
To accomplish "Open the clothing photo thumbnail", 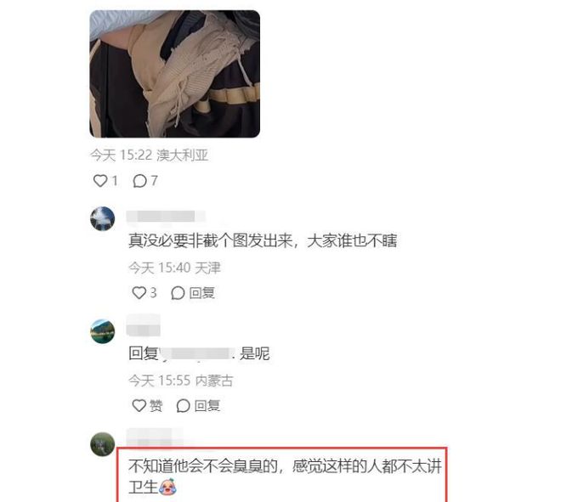I will [x=174, y=74].
